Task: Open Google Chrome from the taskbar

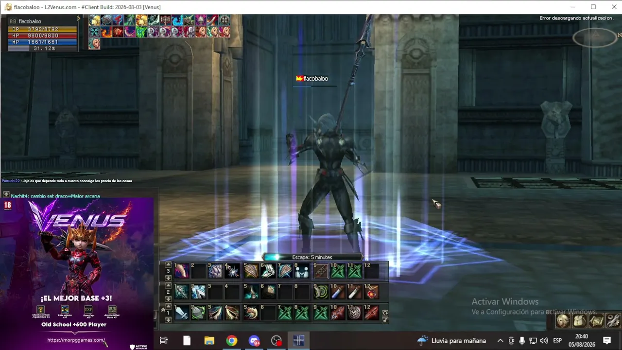Action: pos(232,340)
